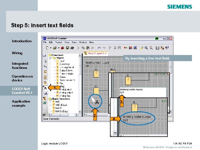Click the Cut scissors toolbar icon
200x150 pixels.
(78, 48)
